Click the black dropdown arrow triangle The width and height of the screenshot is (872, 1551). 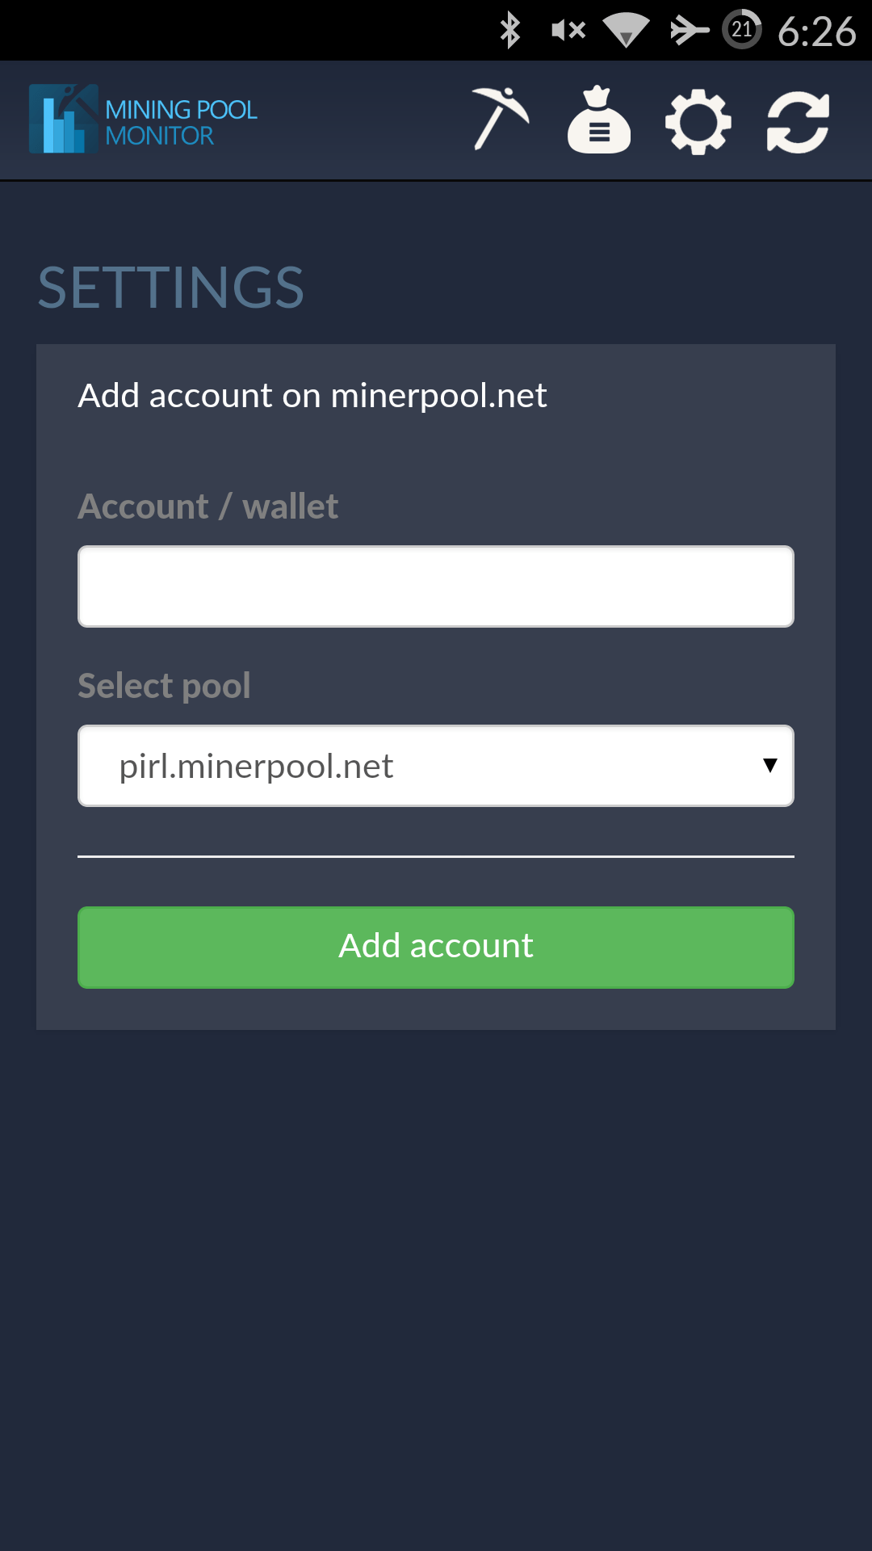pos(769,765)
